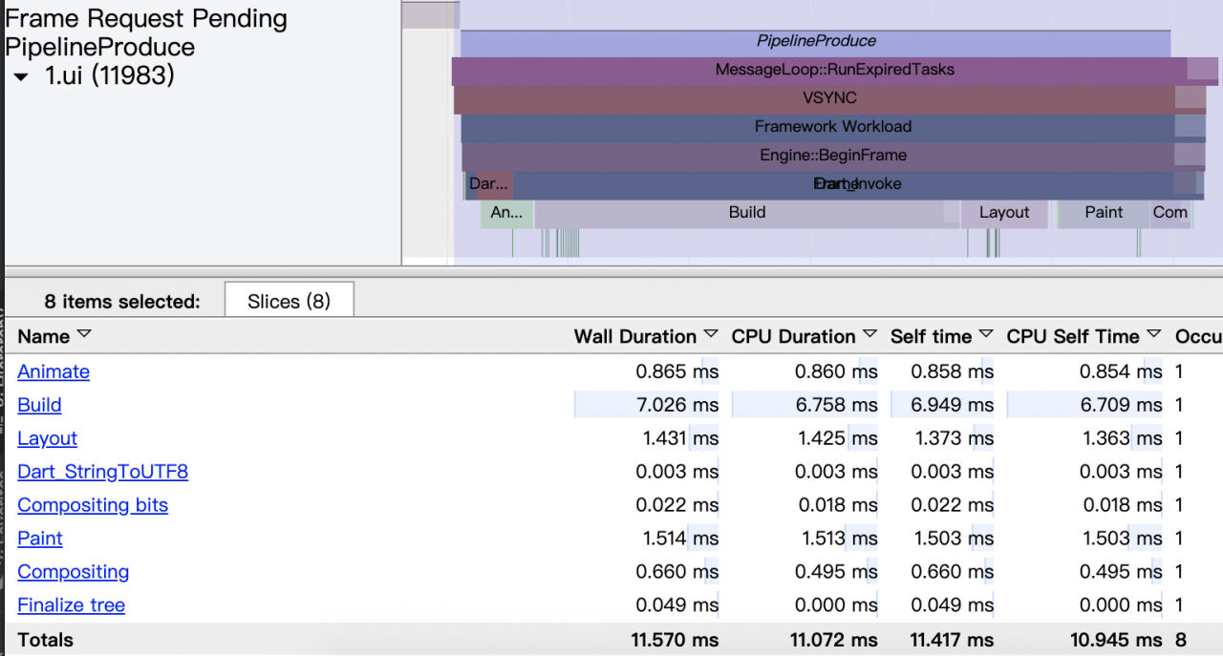Open the Paint slice link

click(40, 539)
